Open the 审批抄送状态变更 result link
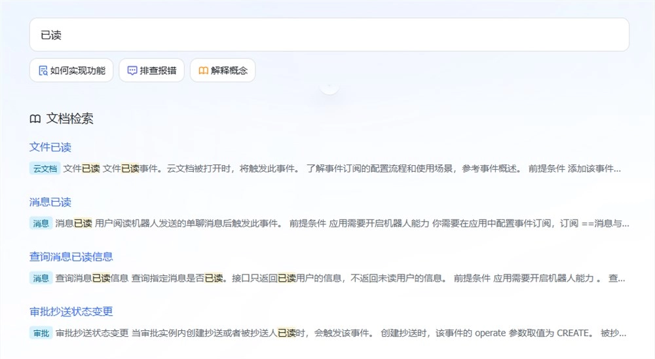Viewport: 655px width, 359px height. (71, 311)
